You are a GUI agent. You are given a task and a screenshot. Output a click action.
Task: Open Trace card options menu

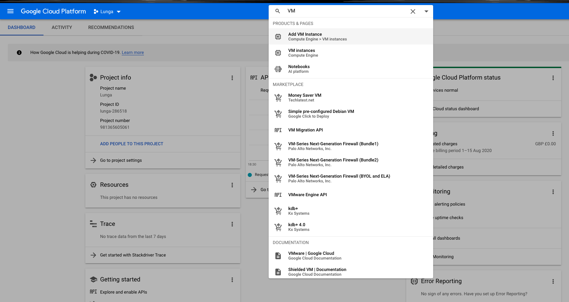(232, 224)
